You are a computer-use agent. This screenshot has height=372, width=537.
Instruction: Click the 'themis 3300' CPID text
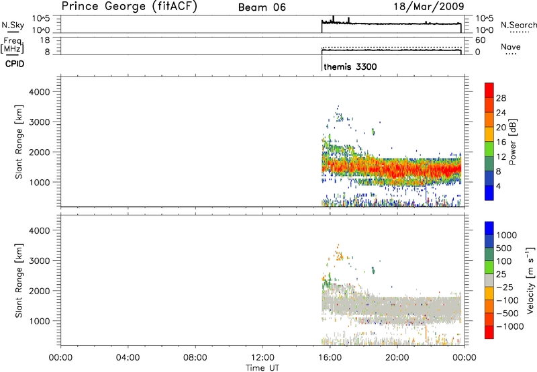coord(350,66)
